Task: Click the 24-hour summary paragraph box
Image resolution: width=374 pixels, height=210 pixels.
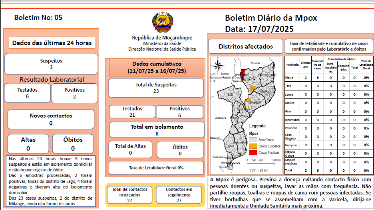Action: [51, 181]
